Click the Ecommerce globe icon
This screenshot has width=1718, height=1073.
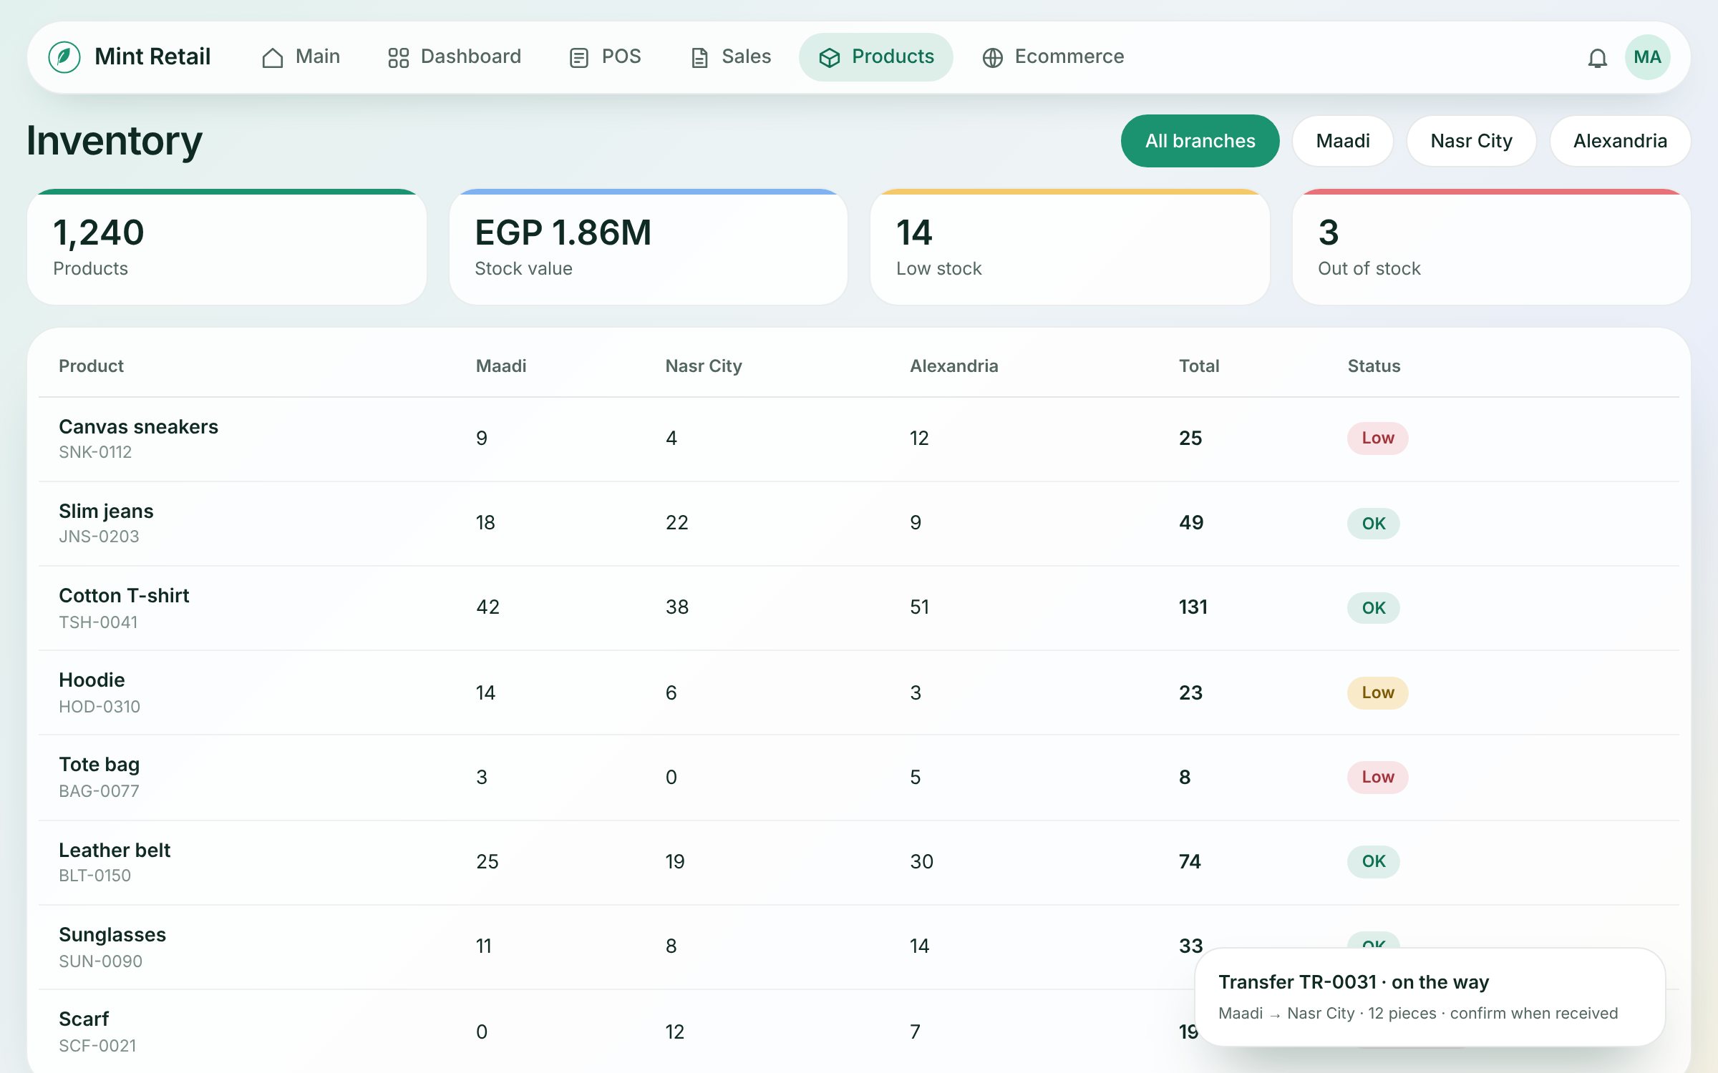tap(992, 57)
